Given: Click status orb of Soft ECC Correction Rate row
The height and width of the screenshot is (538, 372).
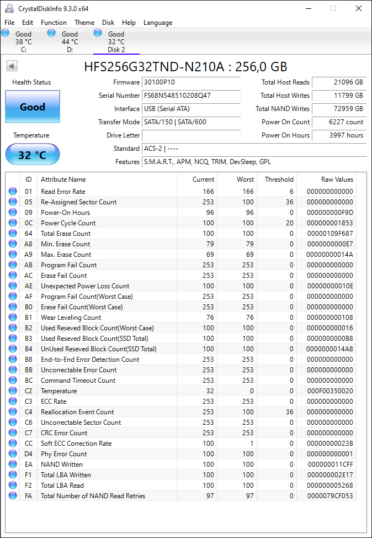Looking at the screenshot, I should click(13, 444).
